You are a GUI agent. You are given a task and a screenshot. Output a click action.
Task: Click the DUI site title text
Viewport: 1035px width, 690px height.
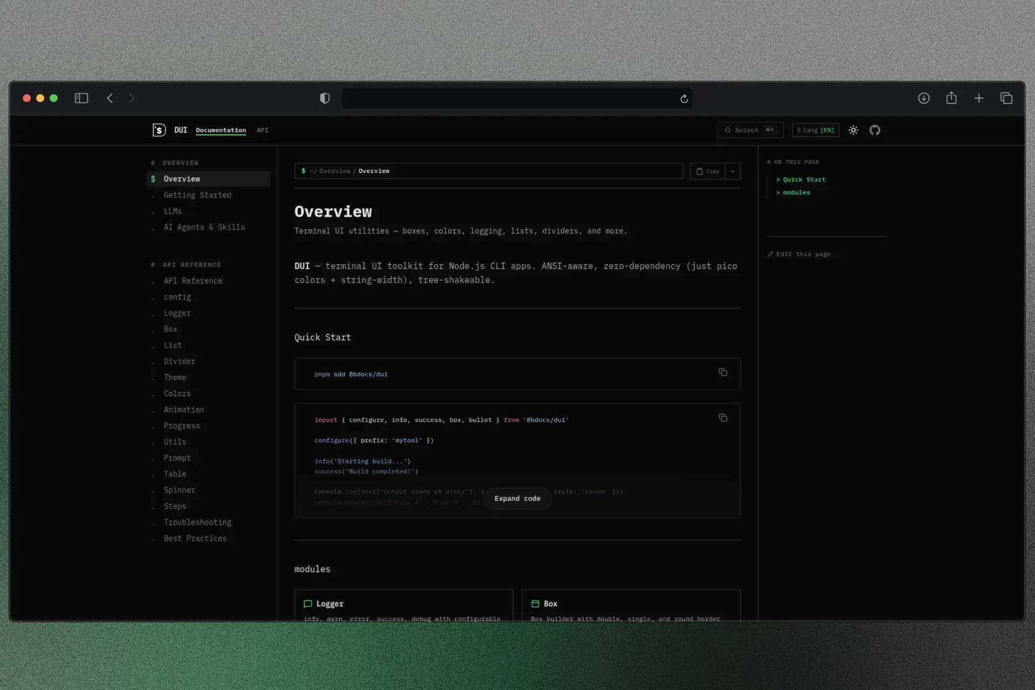click(x=181, y=130)
